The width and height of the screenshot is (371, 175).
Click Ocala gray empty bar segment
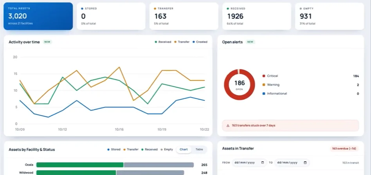click(x=159, y=165)
